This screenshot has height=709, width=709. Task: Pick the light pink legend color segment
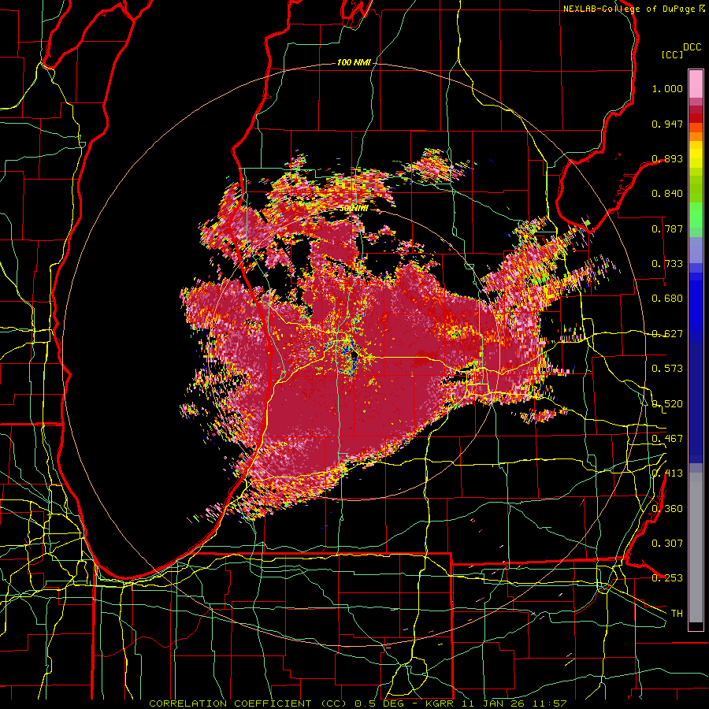[696, 84]
